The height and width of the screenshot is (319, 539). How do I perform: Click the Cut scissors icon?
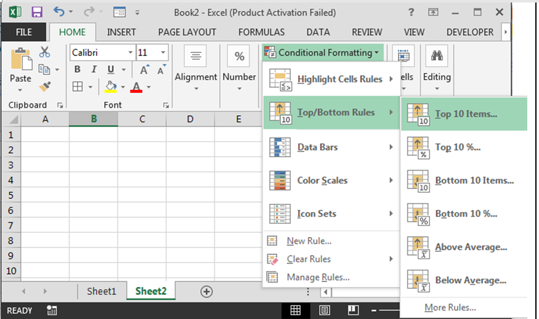(x=44, y=53)
